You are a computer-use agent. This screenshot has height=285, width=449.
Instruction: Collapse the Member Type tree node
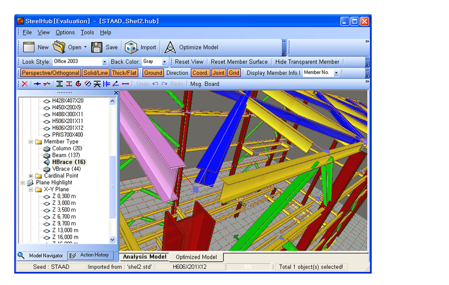[x=31, y=142]
